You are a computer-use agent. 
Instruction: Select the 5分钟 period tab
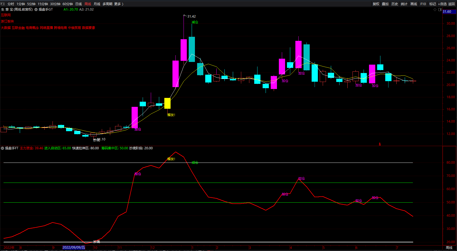31,4
